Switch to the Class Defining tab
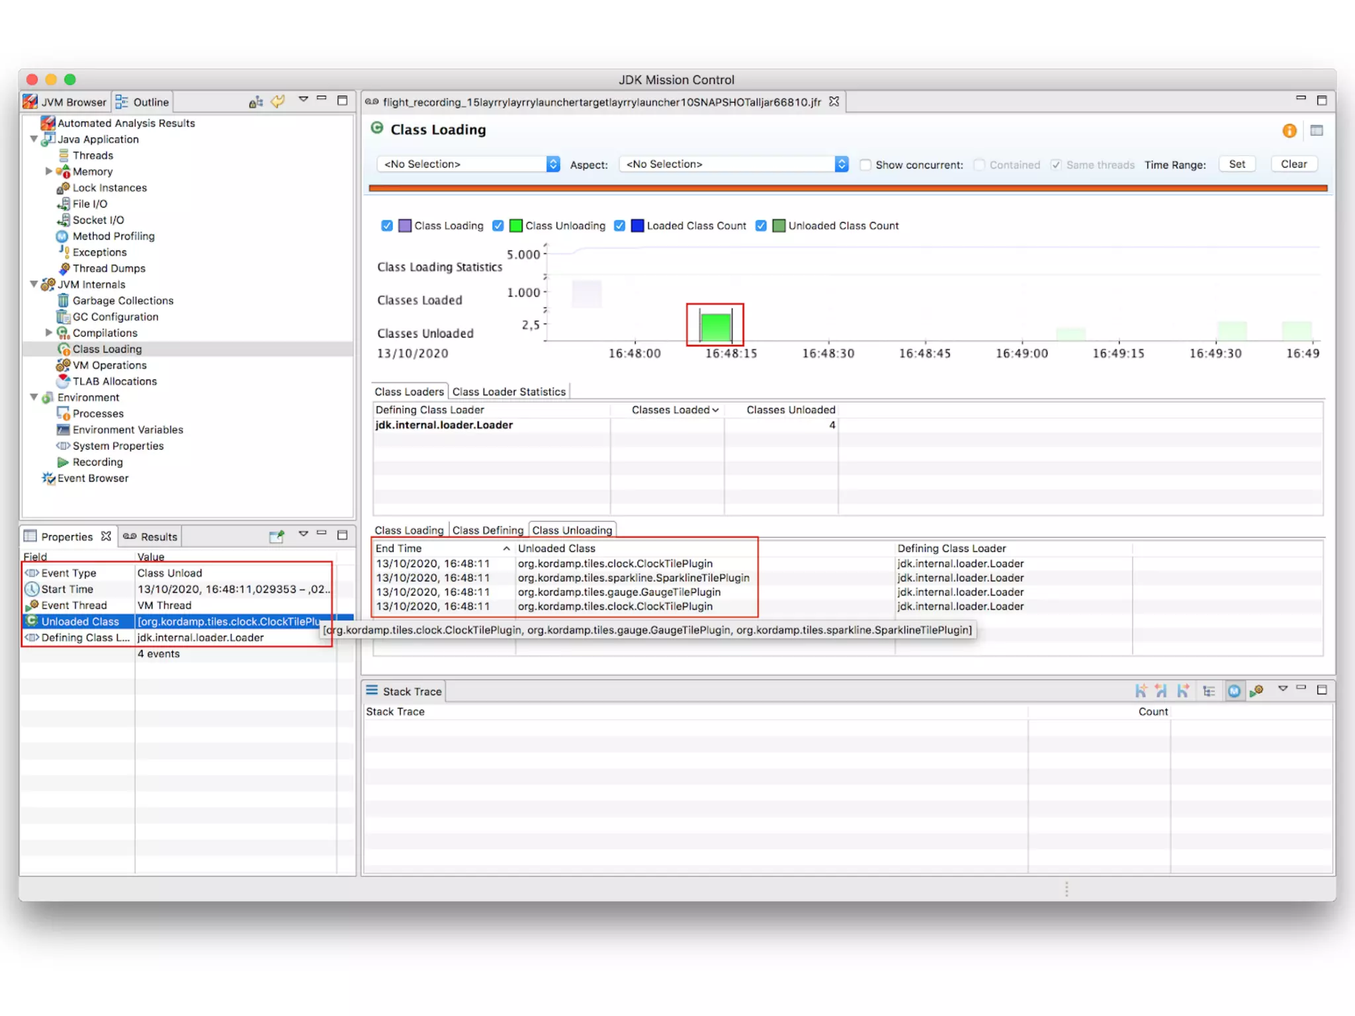 click(x=488, y=530)
